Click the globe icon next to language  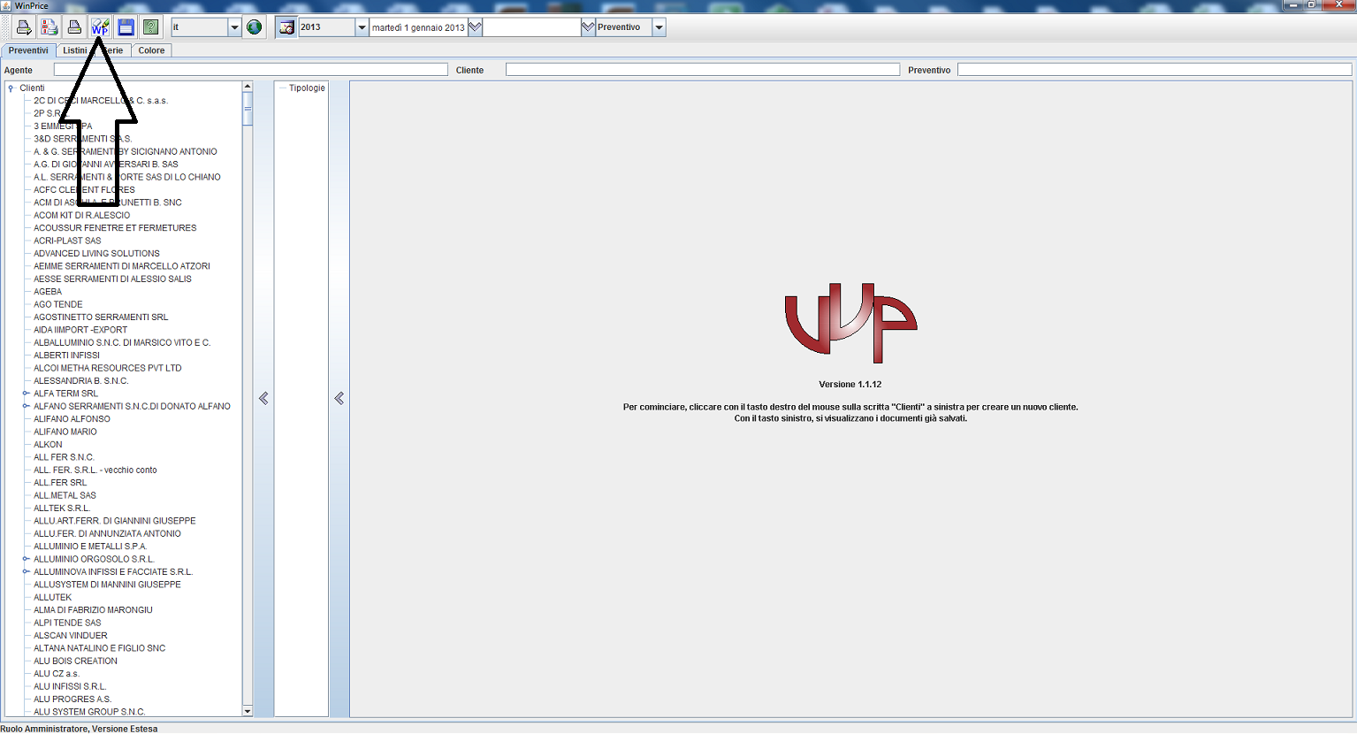[x=255, y=27]
